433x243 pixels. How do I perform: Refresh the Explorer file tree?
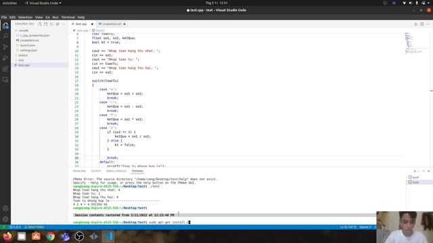[51, 24]
